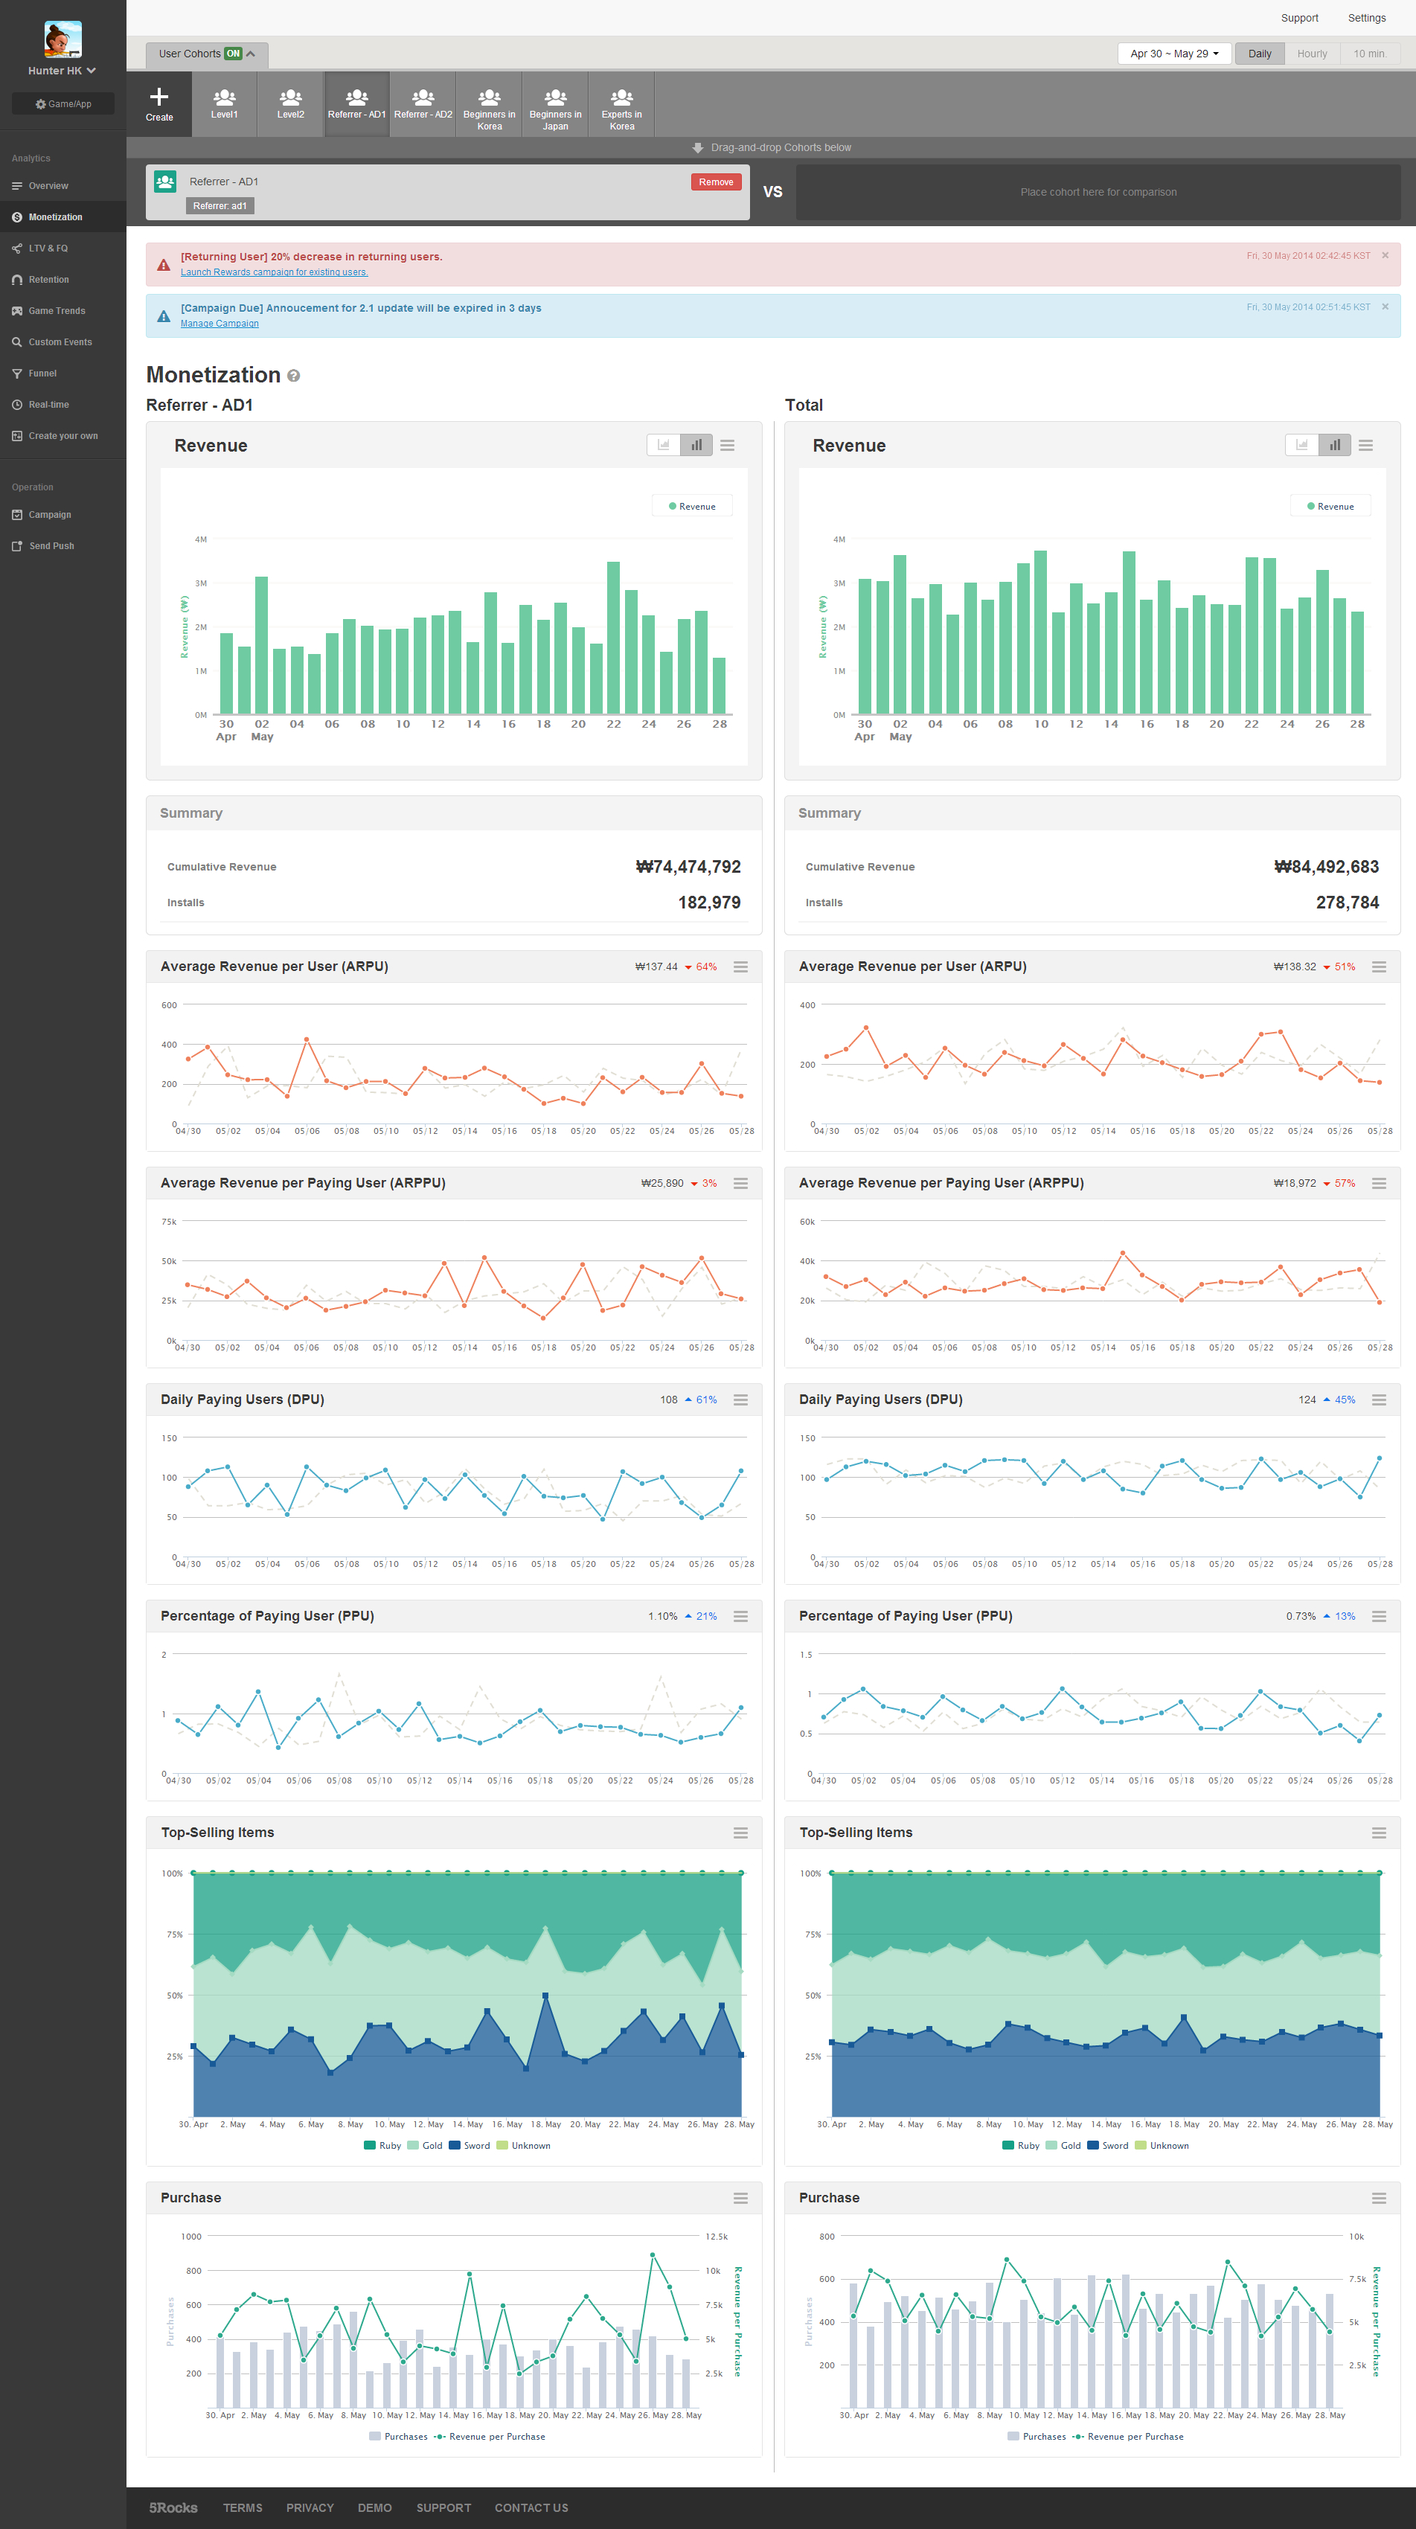Screen dimensions: 1416x2529
Task: Open the Monetization help question mark icon
Action: pos(294,376)
